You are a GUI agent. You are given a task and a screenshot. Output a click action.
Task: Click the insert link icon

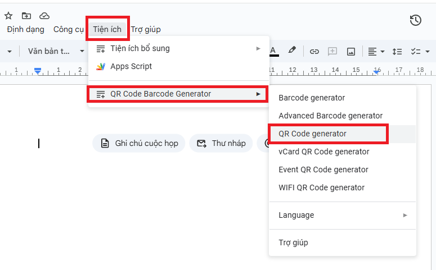314,51
